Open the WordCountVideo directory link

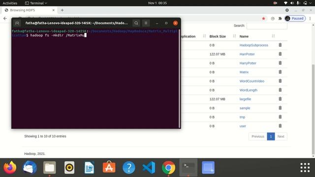[x=252, y=81]
